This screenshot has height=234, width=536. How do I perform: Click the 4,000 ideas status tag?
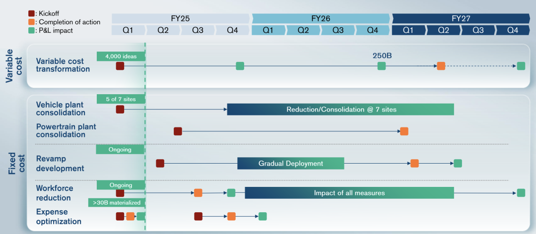[121, 56]
